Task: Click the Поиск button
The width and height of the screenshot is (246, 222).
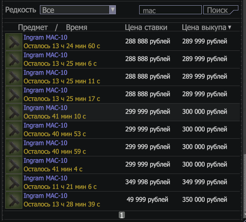Action: click(x=221, y=10)
